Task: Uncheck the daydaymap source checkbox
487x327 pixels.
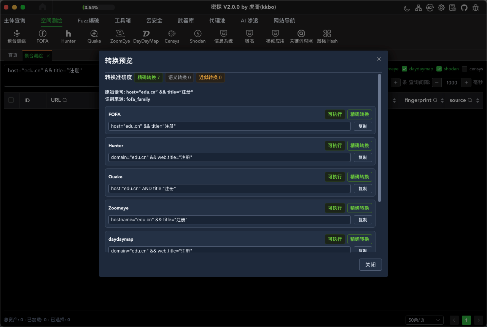Action: click(x=404, y=69)
